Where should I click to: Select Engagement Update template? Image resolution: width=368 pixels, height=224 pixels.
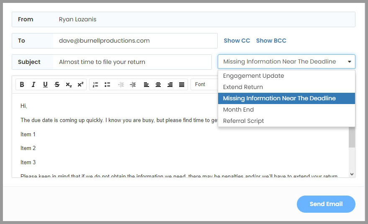point(286,76)
